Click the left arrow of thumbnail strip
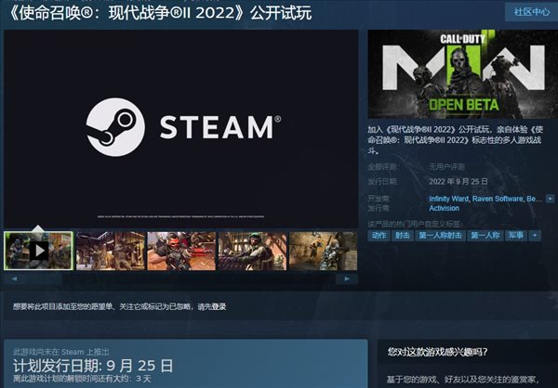 click(x=14, y=278)
